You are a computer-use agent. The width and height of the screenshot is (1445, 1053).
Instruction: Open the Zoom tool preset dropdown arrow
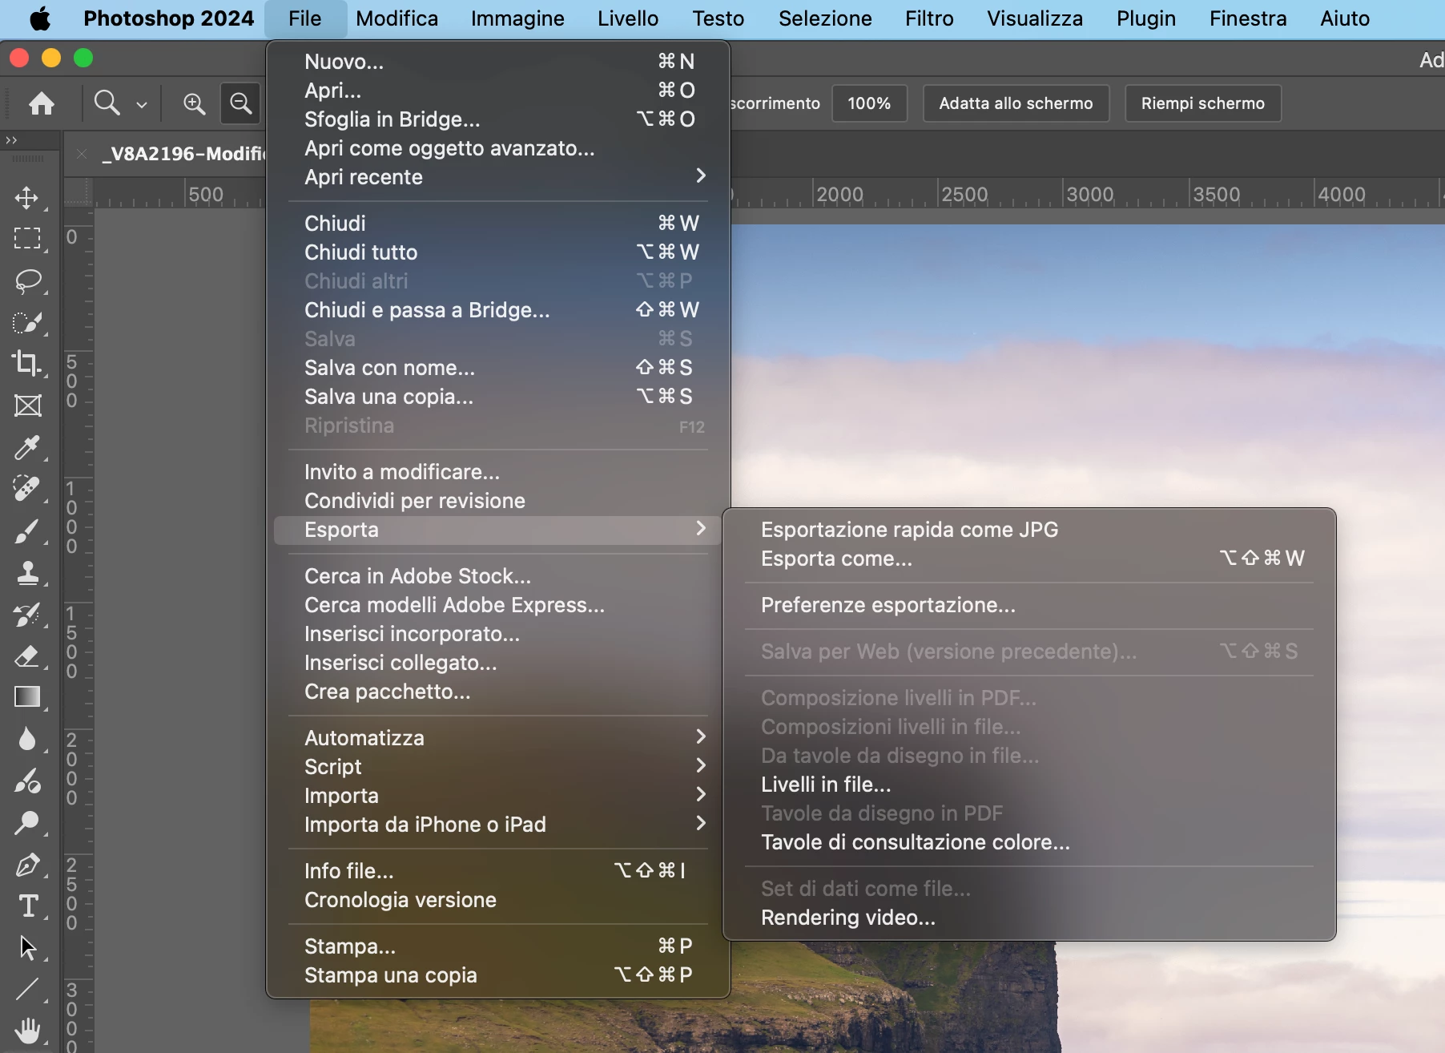pos(142,104)
